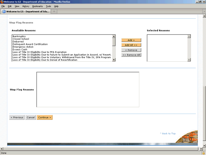Screen dimensions: 206x155
Task: Open the View menu
Action: click(x=17, y=6)
